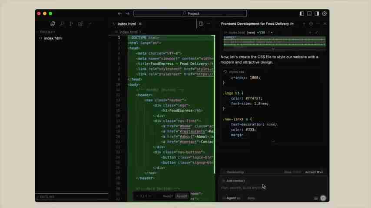
Task: Open the settings gear icon in title bar
Action: tap(324, 13)
